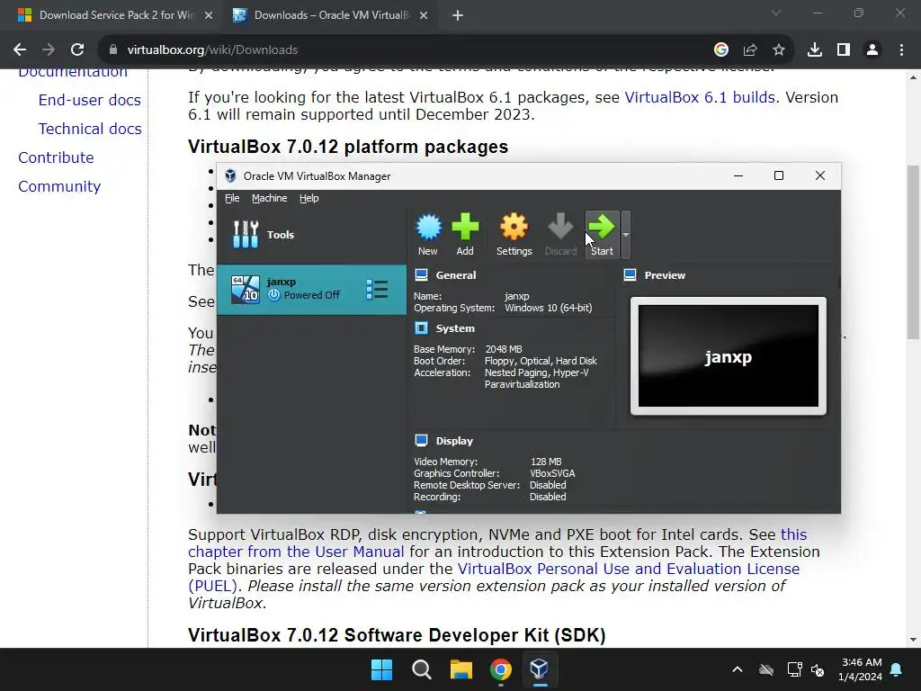Select the janxp virtual machine entry

coord(311,289)
